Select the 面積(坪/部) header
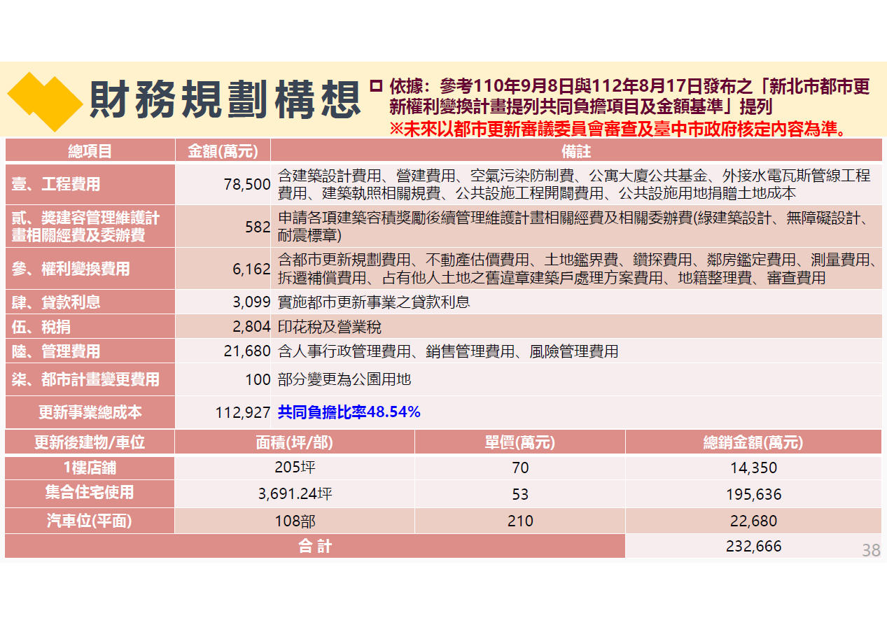The image size is (887, 625). [x=294, y=442]
